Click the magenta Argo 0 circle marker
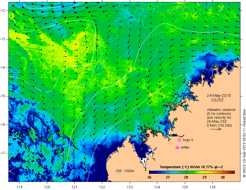 click(x=179, y=140)
